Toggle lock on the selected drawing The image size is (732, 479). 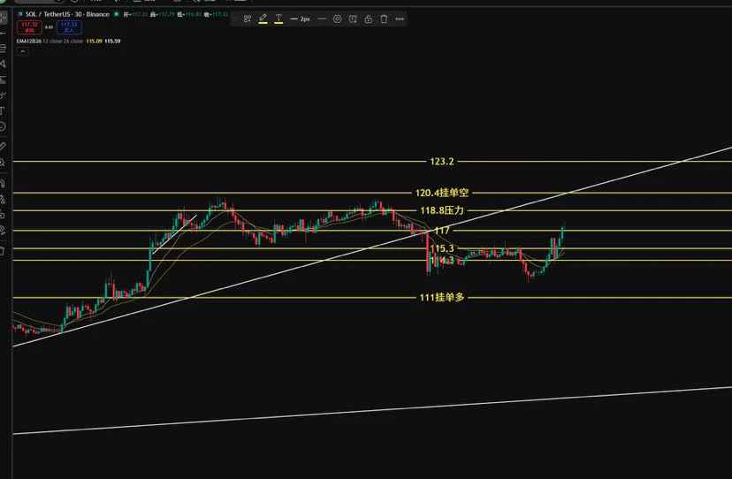(x=369, y=19)
